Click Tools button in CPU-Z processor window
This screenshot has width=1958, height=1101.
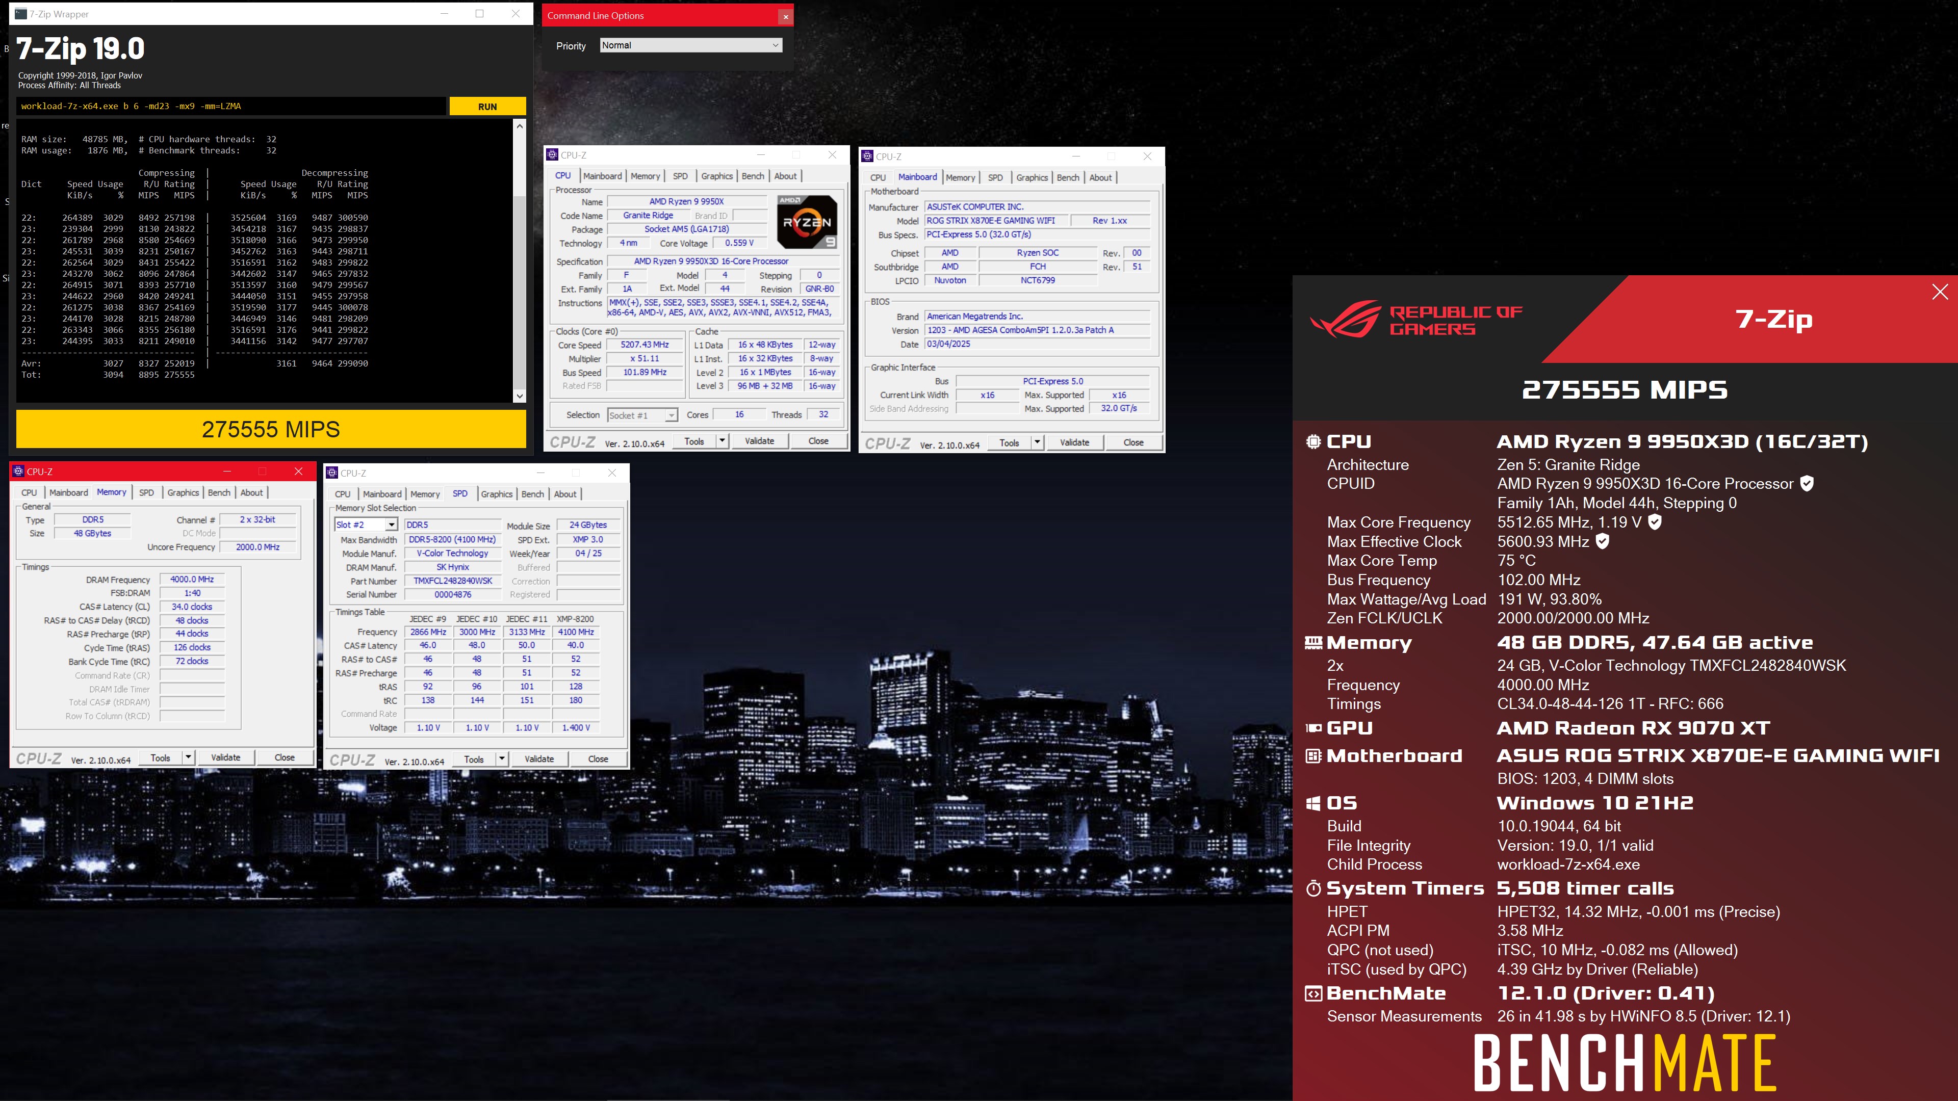[x=694, y=441]
